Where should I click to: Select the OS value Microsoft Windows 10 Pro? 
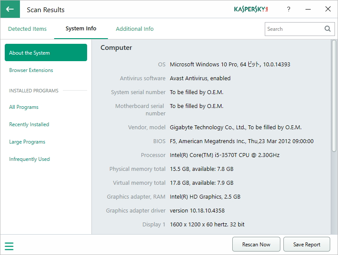click(x=230, y=64)
